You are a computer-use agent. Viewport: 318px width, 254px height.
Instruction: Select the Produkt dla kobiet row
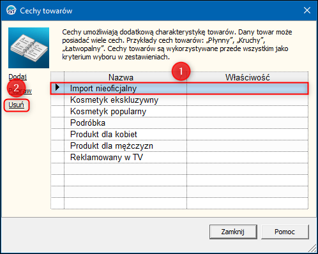point(179,135)
